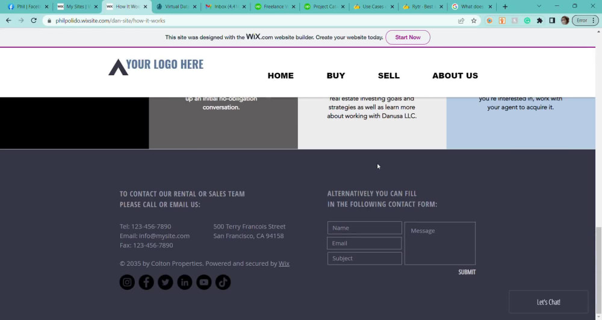Select the San Francisco, CA 94158 line
The image size is (602, 320).
[x=249, y=236]
